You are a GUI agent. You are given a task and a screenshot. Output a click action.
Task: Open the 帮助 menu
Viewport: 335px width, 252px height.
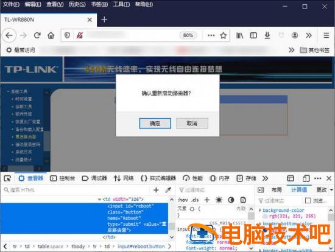coord(144,4)
